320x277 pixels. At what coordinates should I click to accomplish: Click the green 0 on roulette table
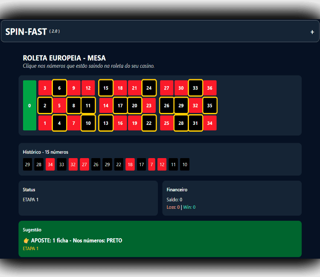[29, 105]
